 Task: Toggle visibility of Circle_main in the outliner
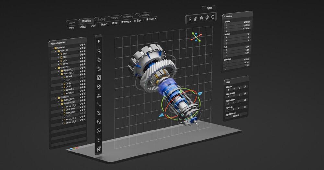click(82, 109)
